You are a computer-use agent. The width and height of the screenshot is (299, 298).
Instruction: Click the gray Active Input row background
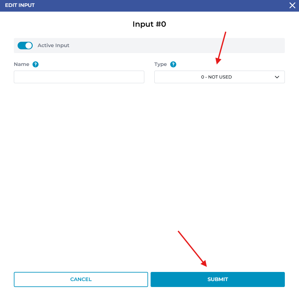pyautogui.click(x=172, y=46)
